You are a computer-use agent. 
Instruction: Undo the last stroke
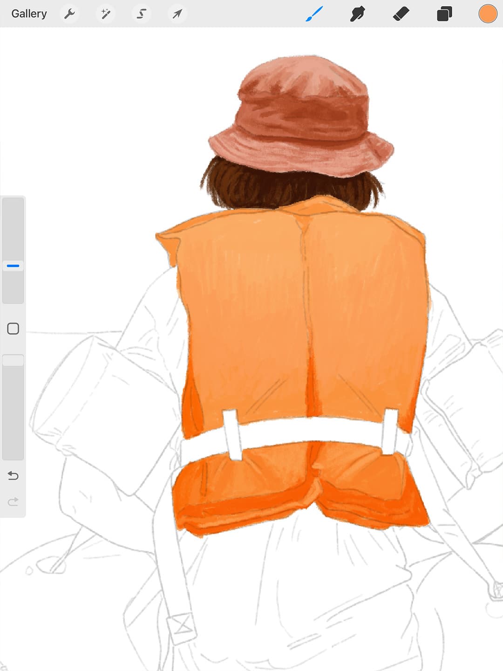(x=13, y=476)
